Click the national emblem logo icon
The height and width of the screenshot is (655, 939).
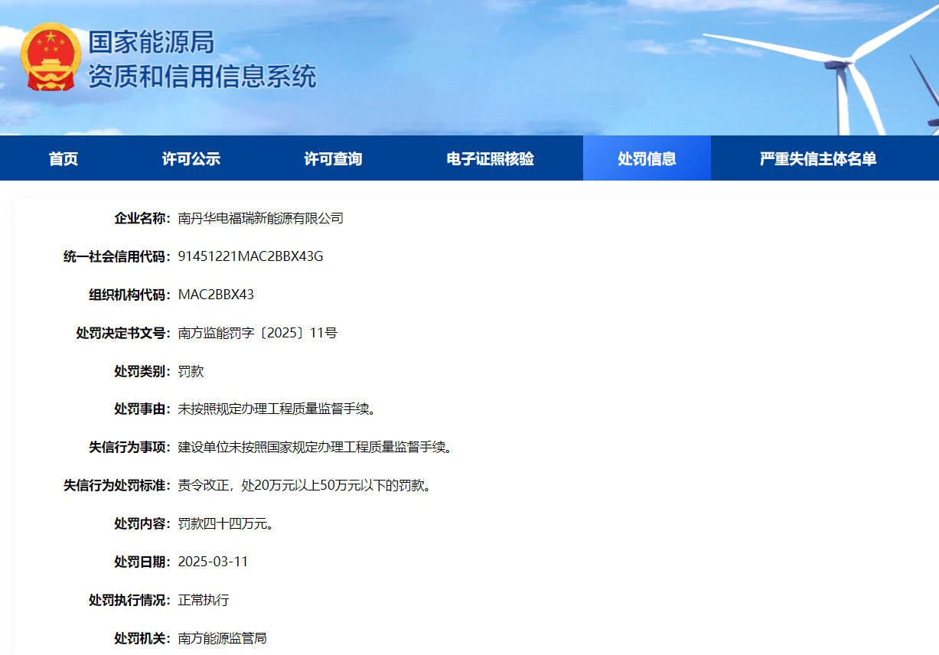(51, 58)
